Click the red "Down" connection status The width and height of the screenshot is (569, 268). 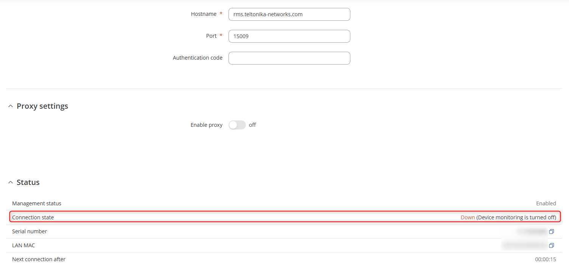pyautogui.click(x=468, y=217)
